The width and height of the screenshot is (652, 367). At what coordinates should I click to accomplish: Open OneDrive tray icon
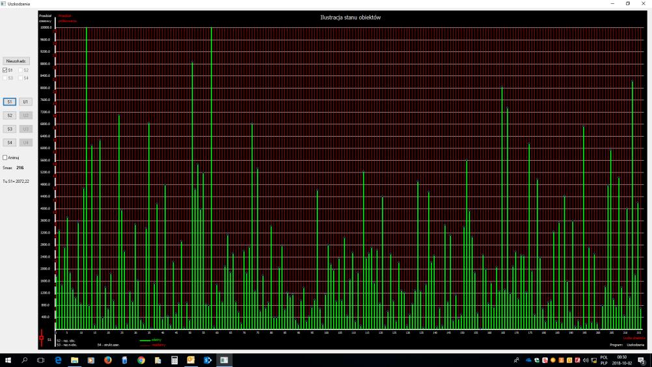529,360
